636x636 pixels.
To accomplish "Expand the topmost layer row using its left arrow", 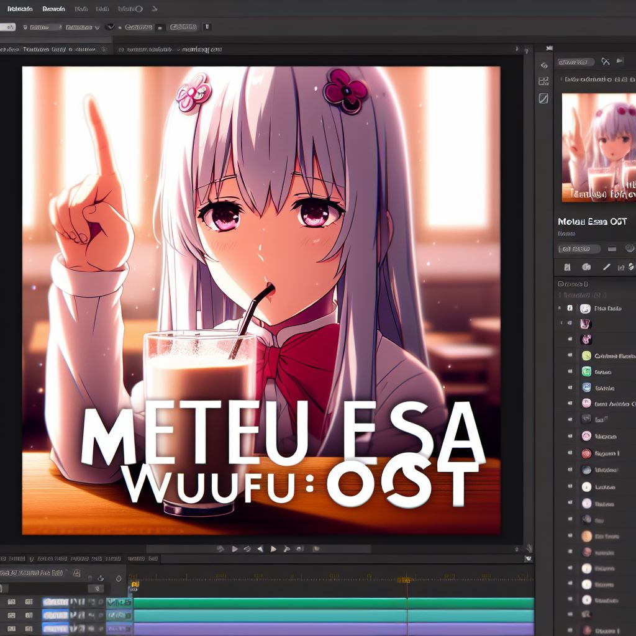I will pyautogui.click(x=560, y=308).
